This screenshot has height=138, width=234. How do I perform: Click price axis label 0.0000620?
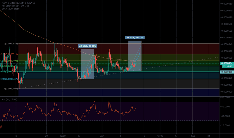point(227,17)
